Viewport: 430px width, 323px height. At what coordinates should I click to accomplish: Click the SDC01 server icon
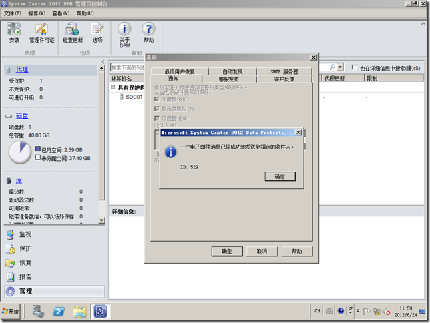click(122, 97)
